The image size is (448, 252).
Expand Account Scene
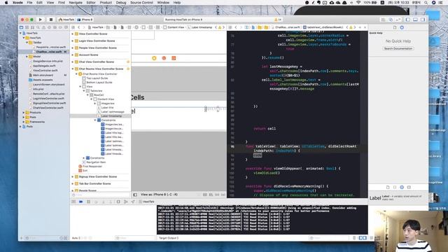coord(73,55)
